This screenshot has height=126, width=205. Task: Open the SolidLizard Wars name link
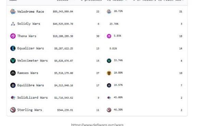[32, 98]
